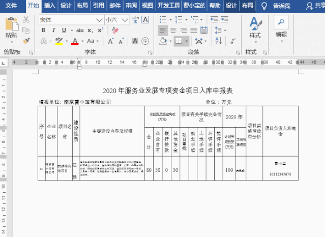
Task: Click the red font color swatch
Action: coord(75,41)
